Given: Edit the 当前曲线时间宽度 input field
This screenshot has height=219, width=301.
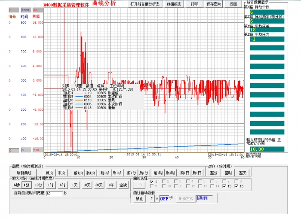Looking at the screenshot, I should (x=54, y=193).
